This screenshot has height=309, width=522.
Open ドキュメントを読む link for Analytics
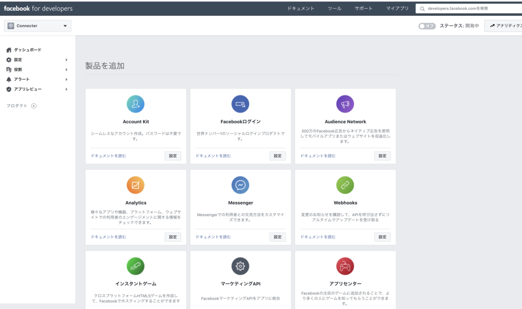coord(109,237)
